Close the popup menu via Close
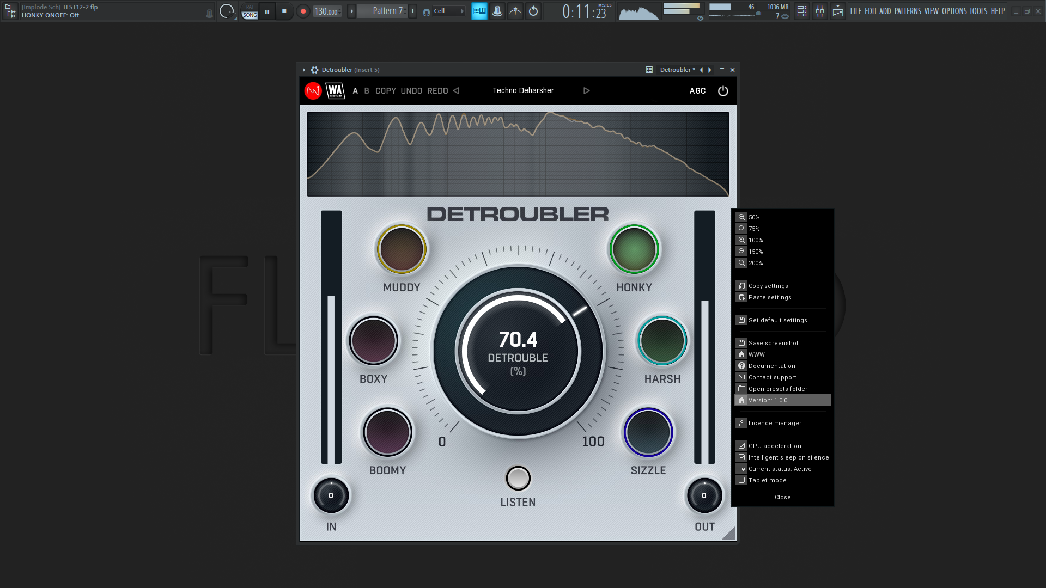 [782, 497]
